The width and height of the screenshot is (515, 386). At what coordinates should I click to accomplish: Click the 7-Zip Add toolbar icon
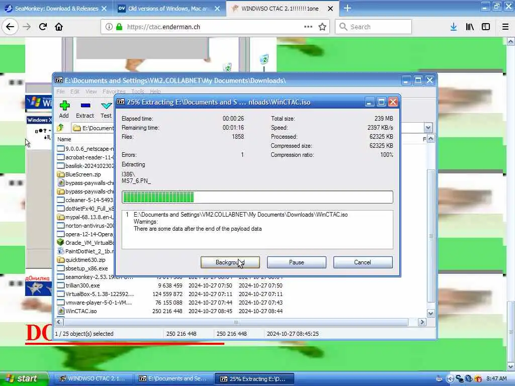(x=64, y=110)
